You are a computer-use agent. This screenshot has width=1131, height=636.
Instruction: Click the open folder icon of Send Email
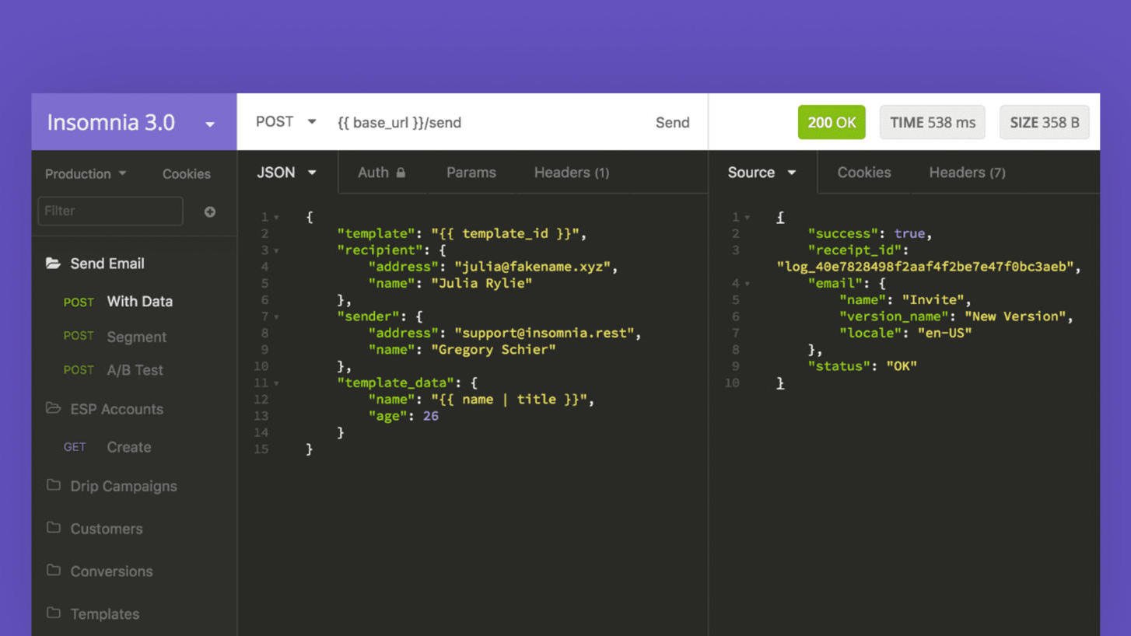click(53, 264)
